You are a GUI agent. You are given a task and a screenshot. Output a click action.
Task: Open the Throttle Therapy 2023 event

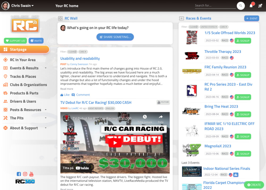(x=223, y=52)
